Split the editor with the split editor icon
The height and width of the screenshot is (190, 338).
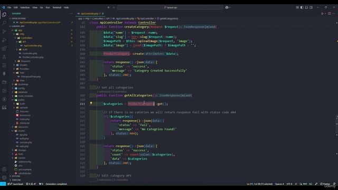pyautogui.click(x=330, y=14)
